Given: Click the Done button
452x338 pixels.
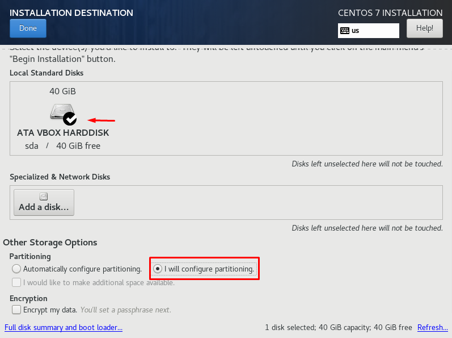Looking at the screenshot, I should click(28, 28).
